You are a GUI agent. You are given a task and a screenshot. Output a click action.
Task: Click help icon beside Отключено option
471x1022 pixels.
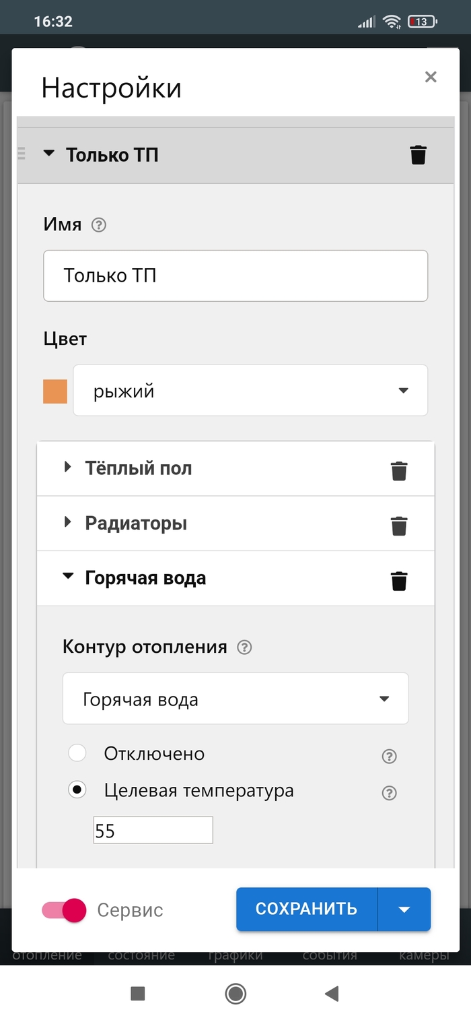(x=389, y=757)
